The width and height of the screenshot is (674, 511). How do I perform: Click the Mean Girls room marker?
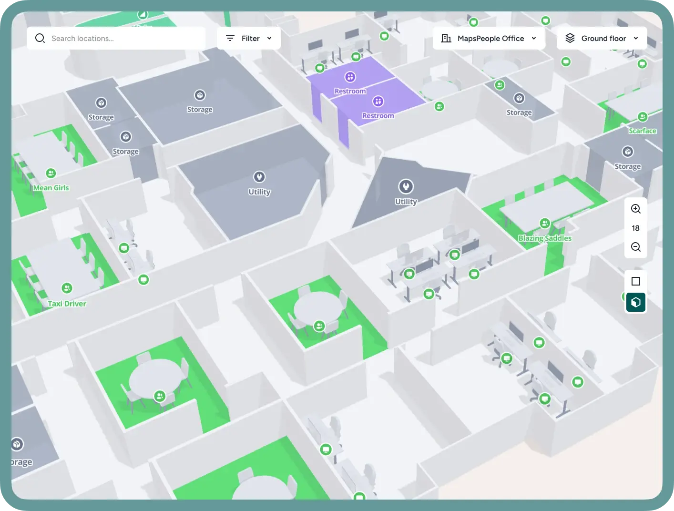pos(51,173)
